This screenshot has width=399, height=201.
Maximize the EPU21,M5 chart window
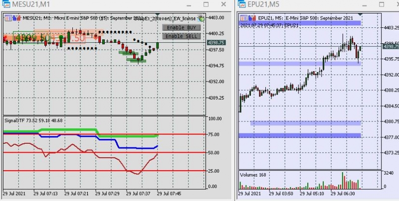(x=382, y=4)
